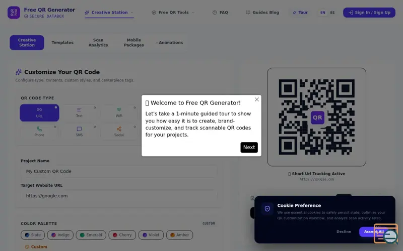Screen dimensions: 403x251
Task: Decline cookie preferences
Action: coord(344,231)
